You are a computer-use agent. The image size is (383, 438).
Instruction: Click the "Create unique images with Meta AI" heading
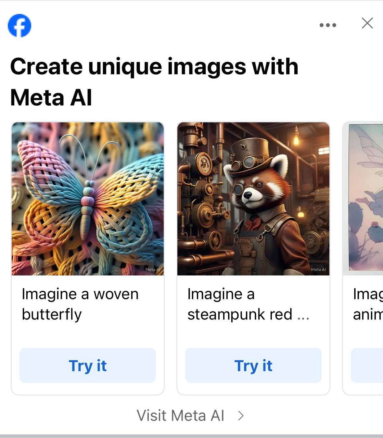click(x=154, y=82)
